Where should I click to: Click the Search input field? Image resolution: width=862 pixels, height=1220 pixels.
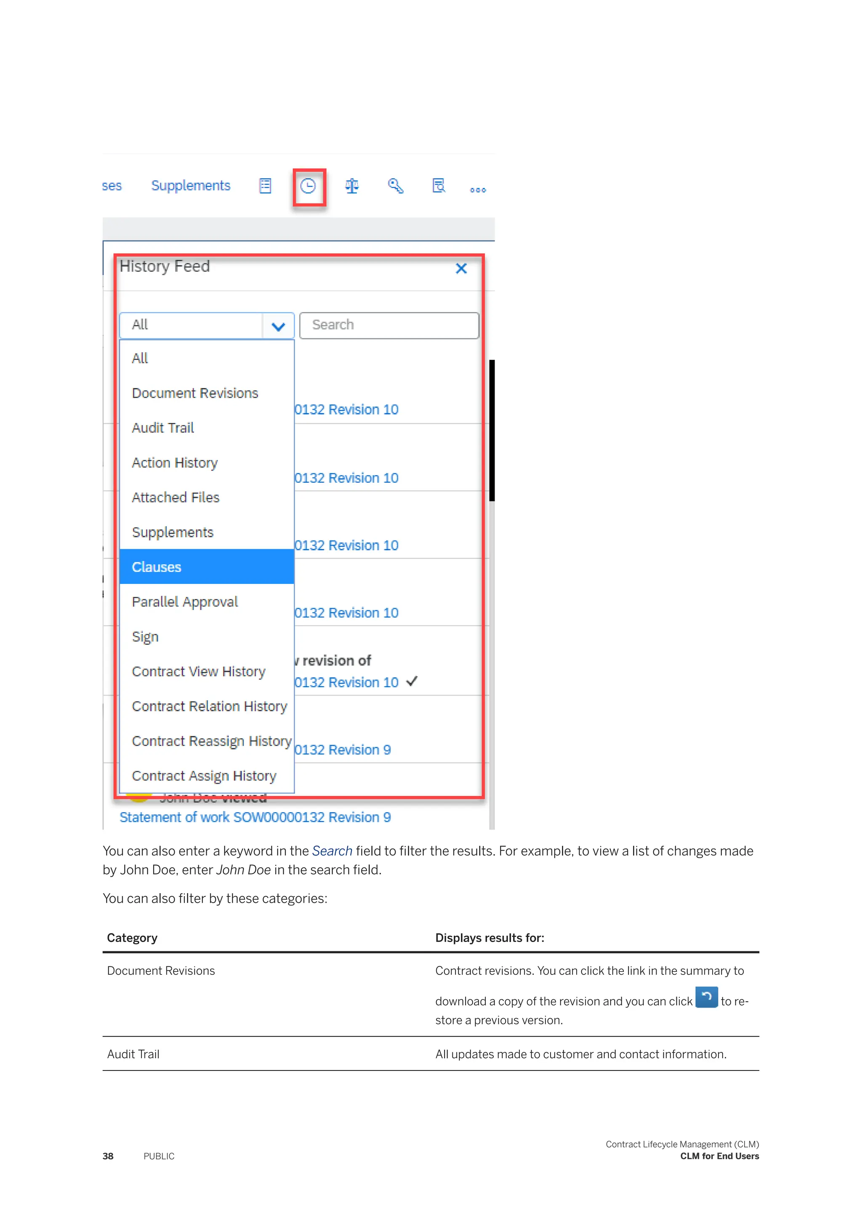[x=389, y=325]
